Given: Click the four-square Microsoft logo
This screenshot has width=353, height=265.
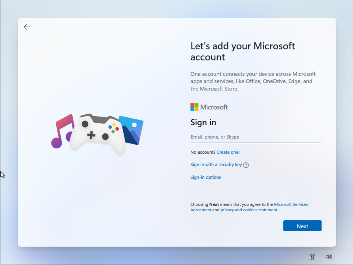Looking at the screenshot, I should [x=194, y=107].
